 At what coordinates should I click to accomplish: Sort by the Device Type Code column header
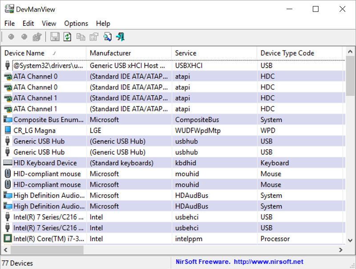(x=299, y=53)
